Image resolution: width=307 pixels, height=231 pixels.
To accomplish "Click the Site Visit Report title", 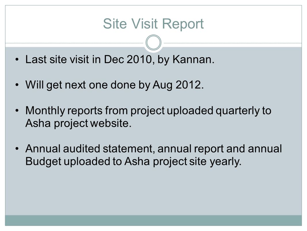I will (153, 24).
